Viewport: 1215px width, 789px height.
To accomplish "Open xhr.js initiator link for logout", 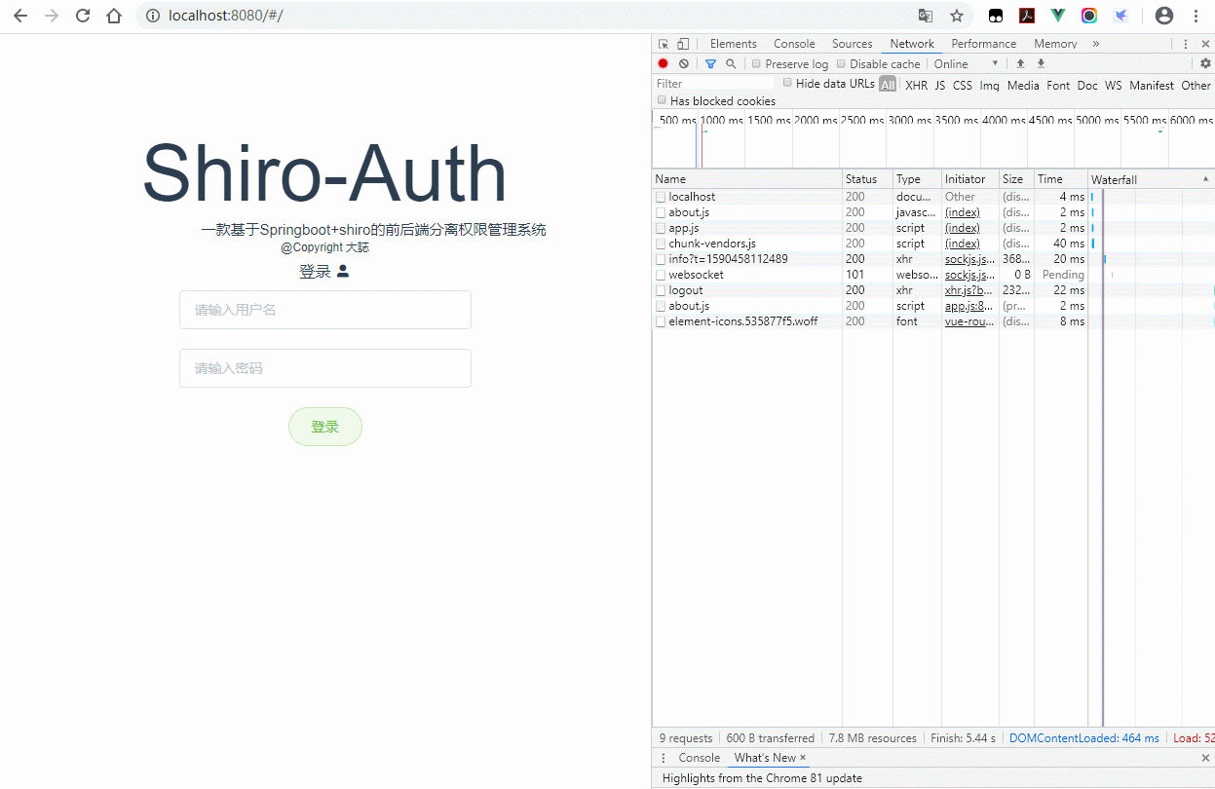I will point(968,290).
